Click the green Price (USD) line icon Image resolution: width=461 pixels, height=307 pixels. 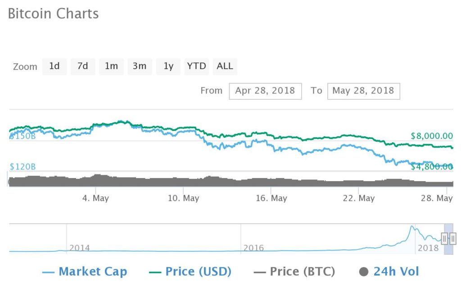tap(155, 272)
